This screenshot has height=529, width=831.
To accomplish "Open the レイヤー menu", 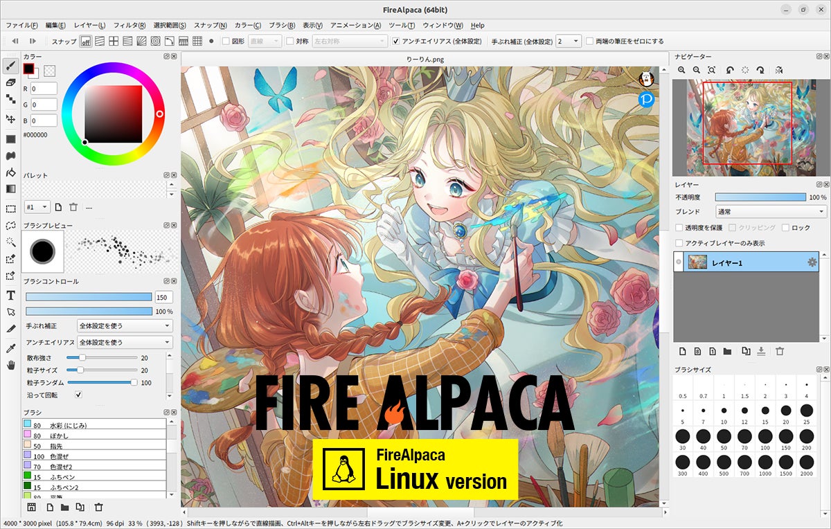I will coord(89,25).
